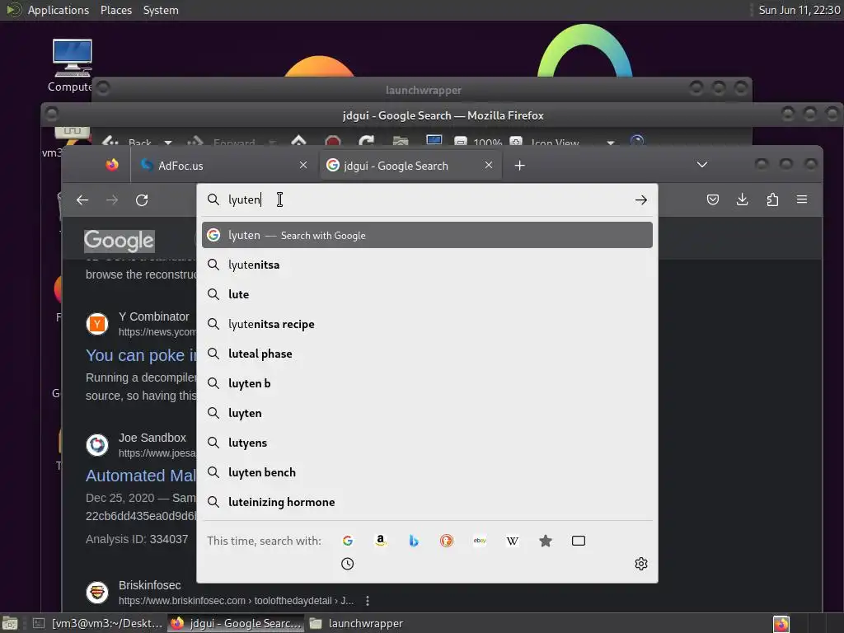Search this time with Google icon
The width and height of the screenshot is (844, 633).
pos(348,541)
